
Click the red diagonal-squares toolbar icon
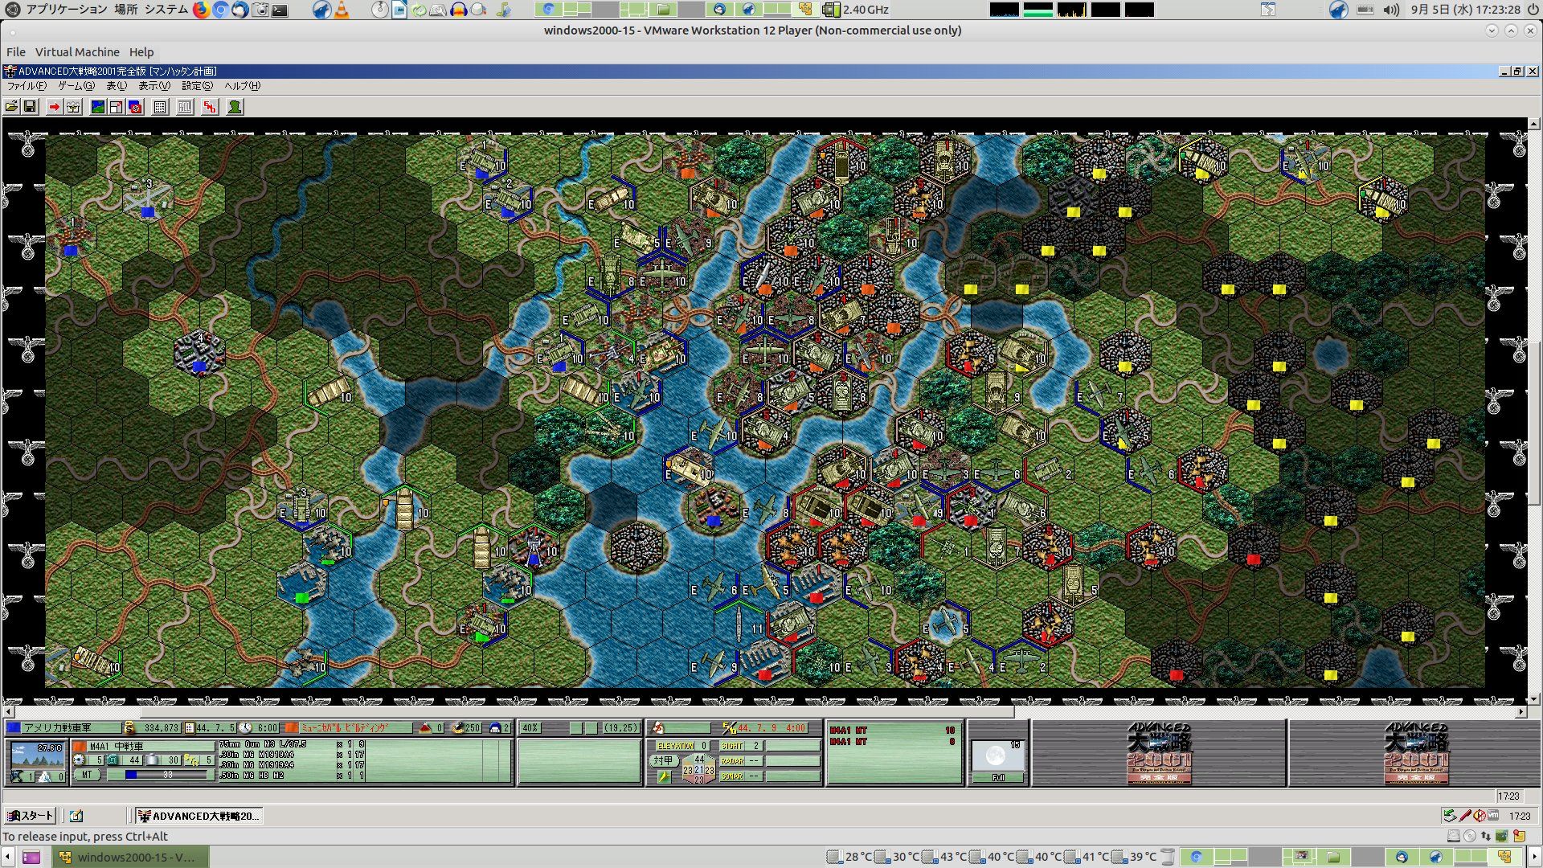click(x=210, y=107)
